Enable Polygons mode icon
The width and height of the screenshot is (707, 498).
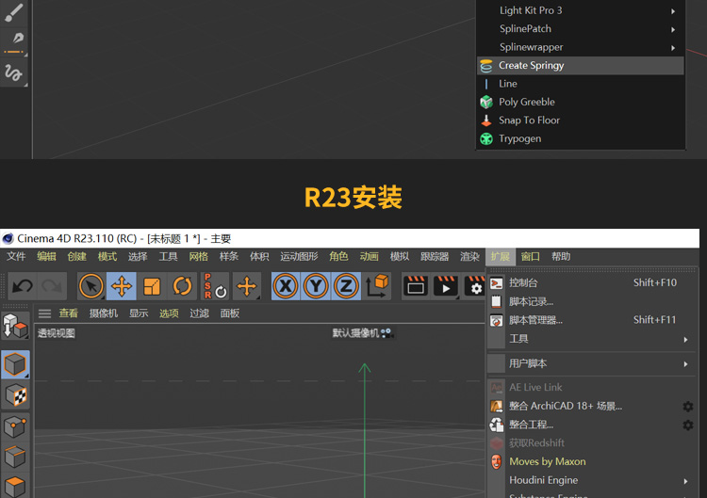15,486
